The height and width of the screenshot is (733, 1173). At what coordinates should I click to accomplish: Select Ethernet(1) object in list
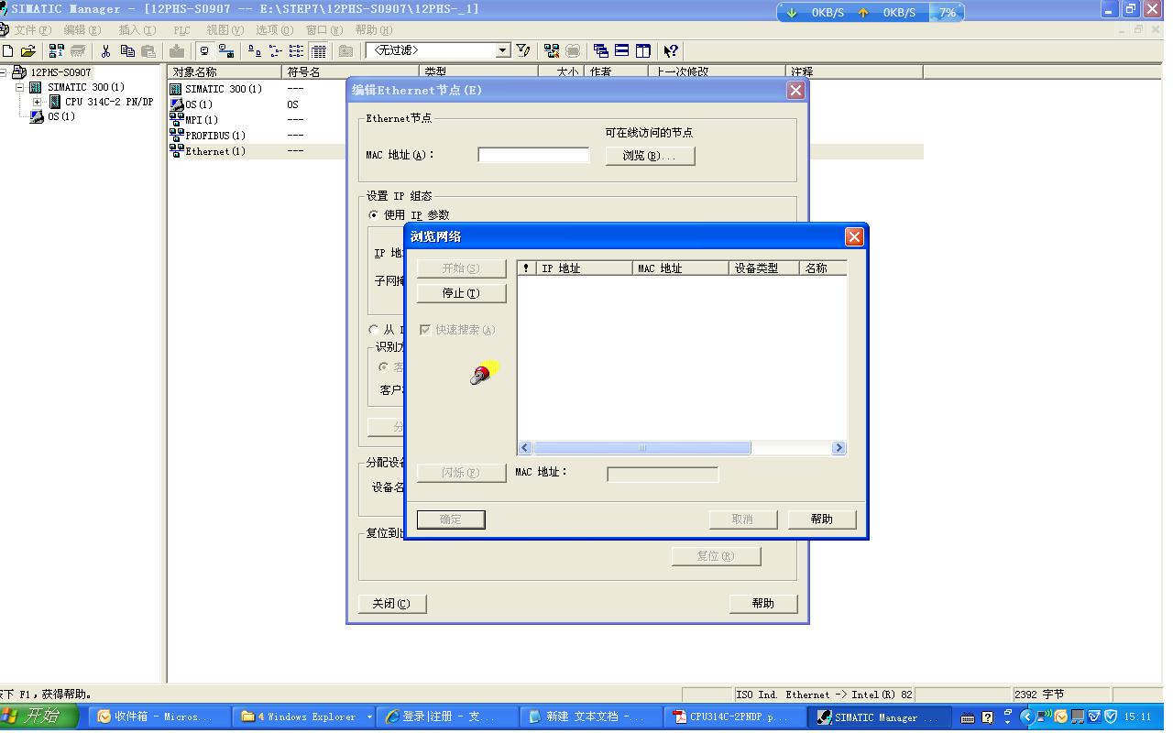[214, 151]
